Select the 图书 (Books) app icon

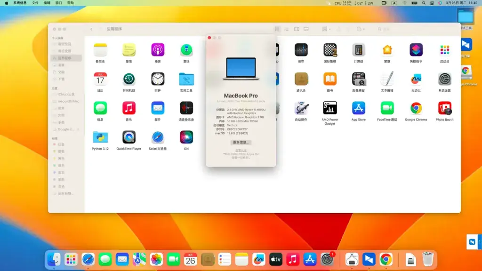330,79
